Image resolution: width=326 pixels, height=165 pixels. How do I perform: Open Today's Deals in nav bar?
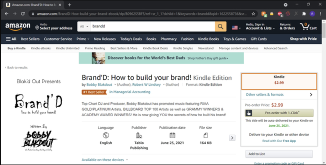131,39
